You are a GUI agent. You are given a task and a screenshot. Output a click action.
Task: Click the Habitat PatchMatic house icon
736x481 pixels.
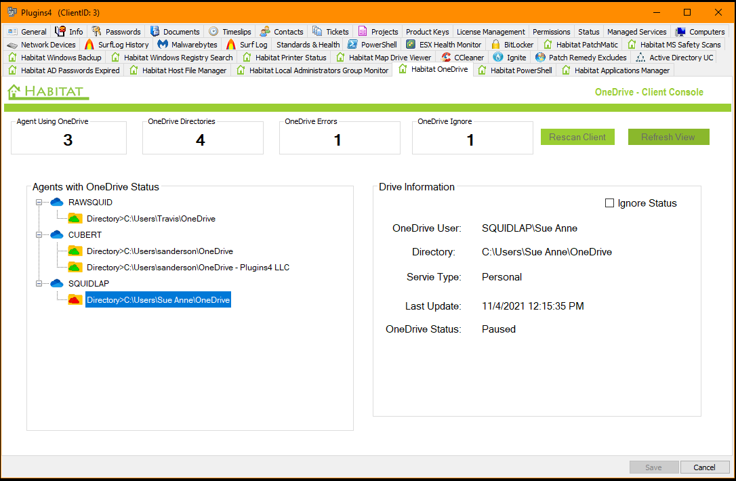tap(548, 45)
